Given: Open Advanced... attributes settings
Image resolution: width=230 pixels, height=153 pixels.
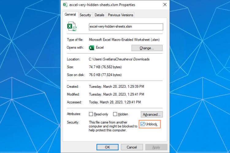Looking at the screenshot, I should (152, 114).
